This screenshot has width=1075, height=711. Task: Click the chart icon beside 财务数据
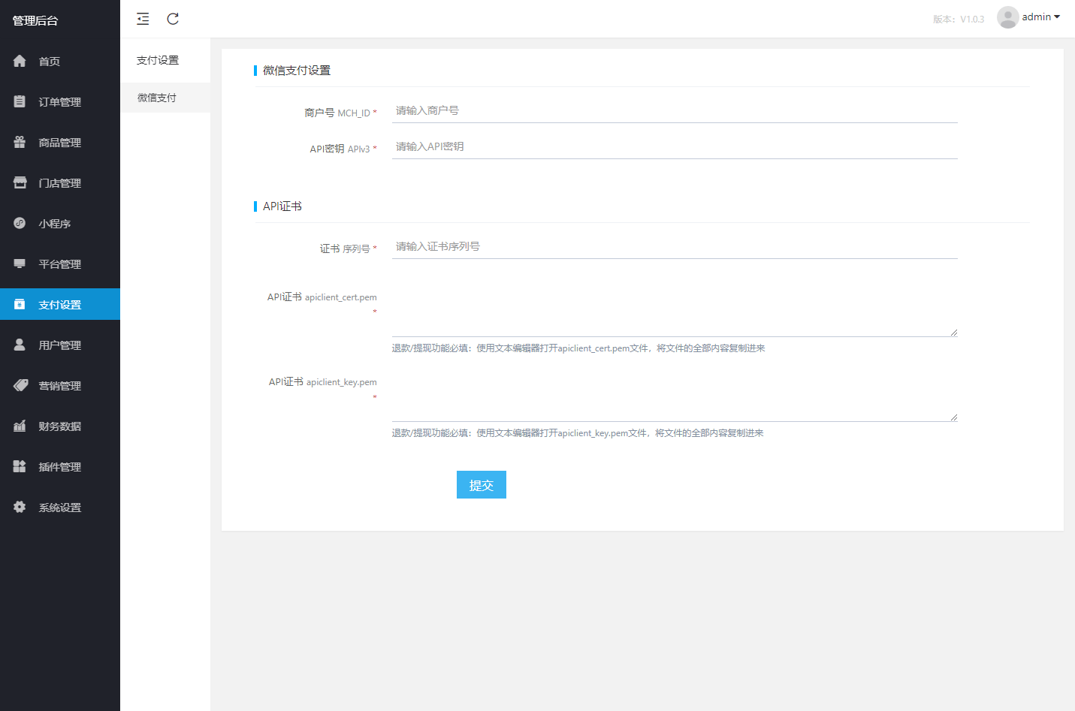(x=20, y=426)
